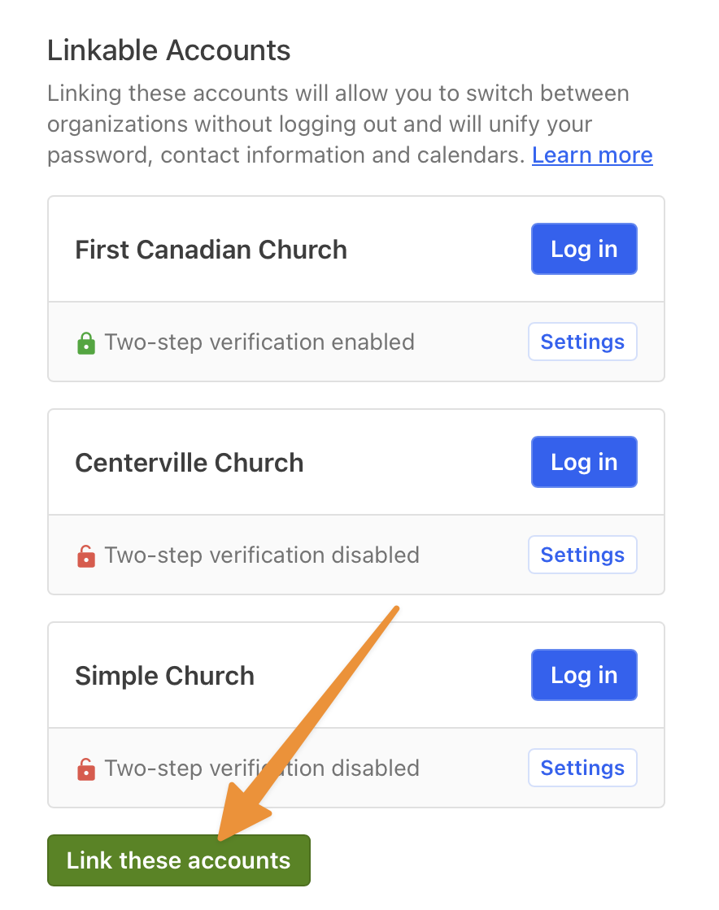Open Settings for First Canadian Church
The image size is (719, 910).
pos(582,342)
